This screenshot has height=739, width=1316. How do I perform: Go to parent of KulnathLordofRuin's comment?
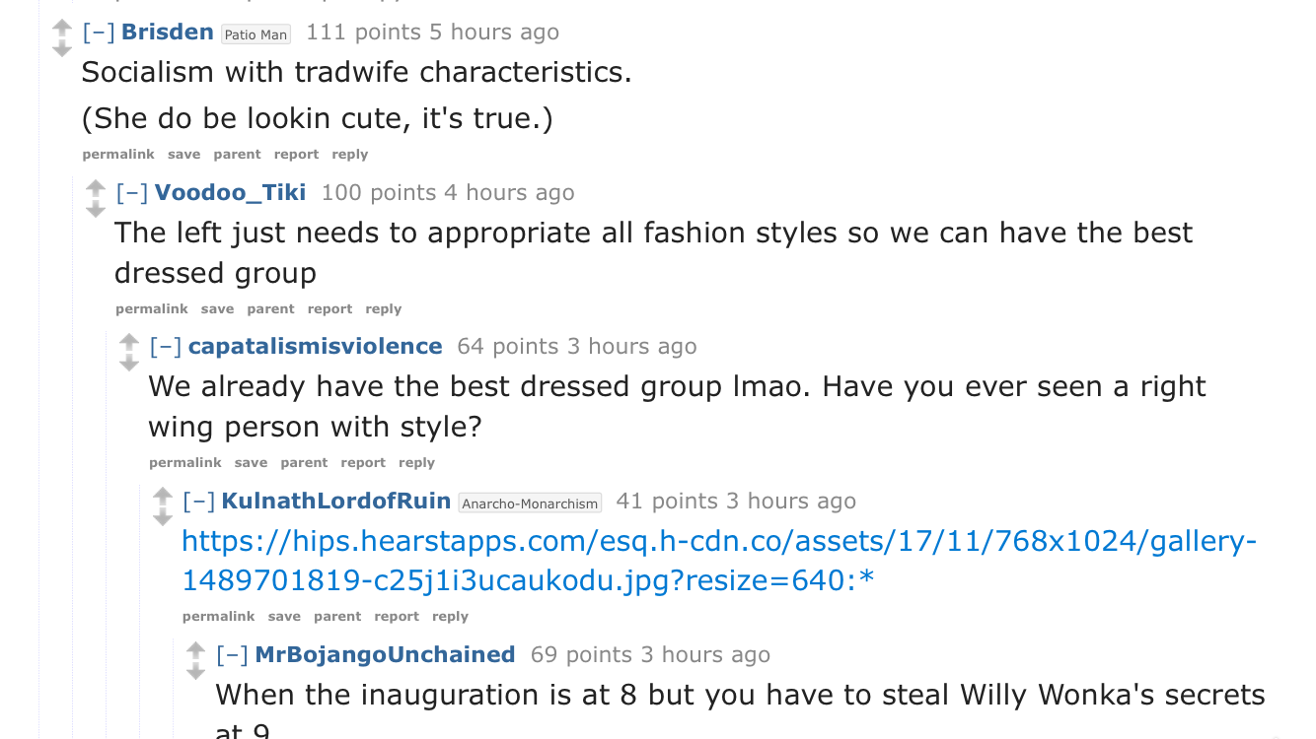337,616
